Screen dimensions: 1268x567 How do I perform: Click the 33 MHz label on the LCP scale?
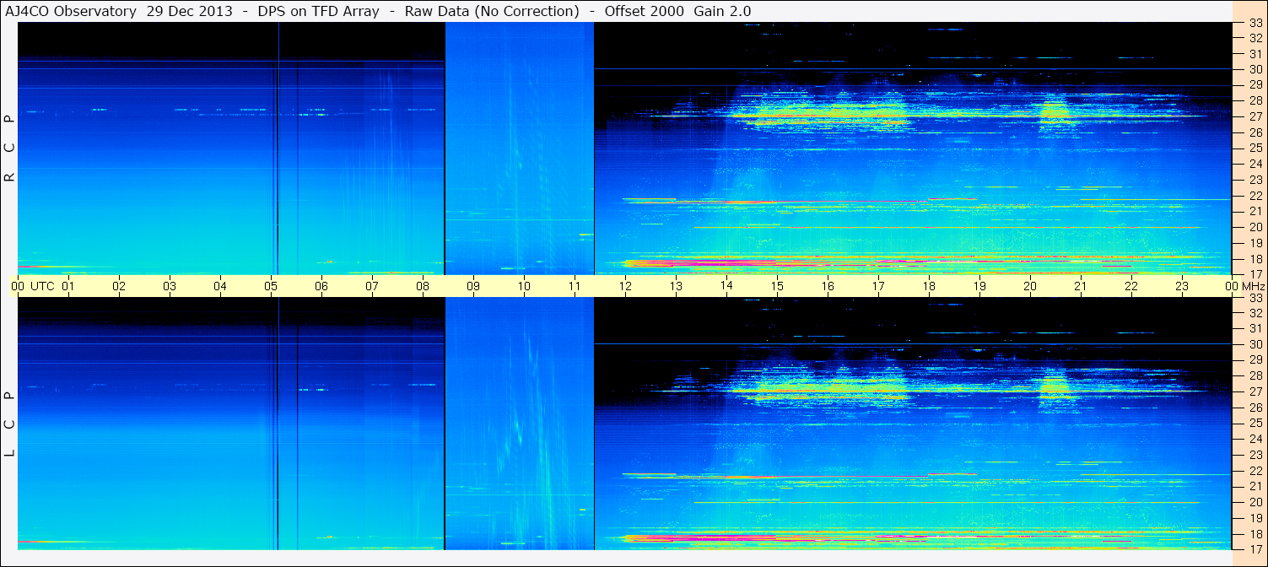[x=1255, y=298]
